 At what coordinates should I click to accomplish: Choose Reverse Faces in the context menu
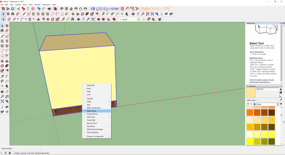coord(97,123)
